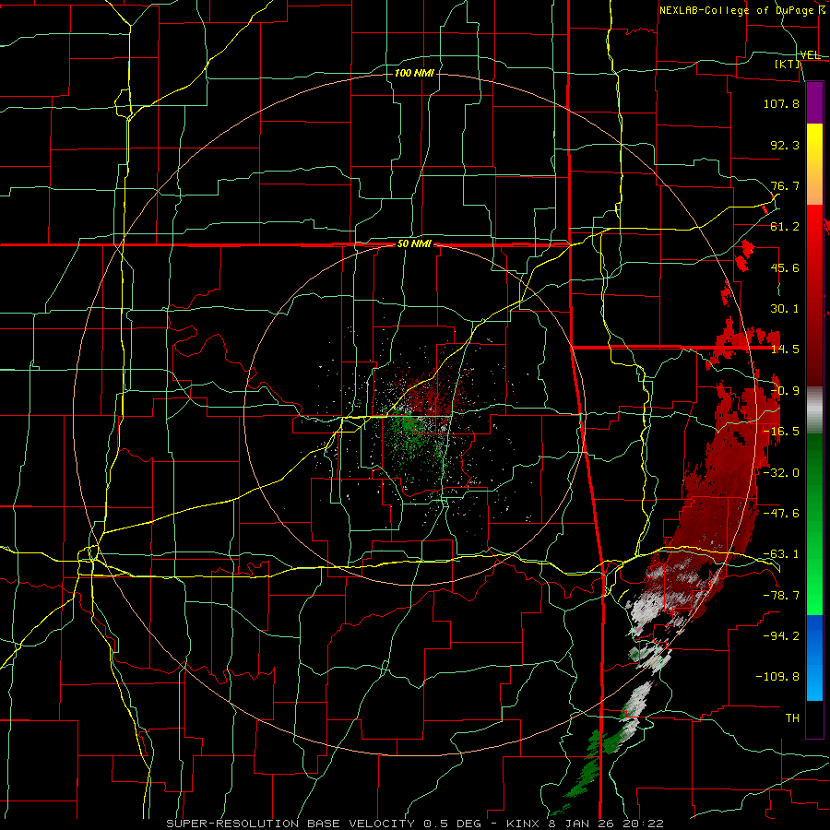The height and width of the screenshot is (830, 830).
Task: Click the [KT] units label
Action: coord(788,65)
